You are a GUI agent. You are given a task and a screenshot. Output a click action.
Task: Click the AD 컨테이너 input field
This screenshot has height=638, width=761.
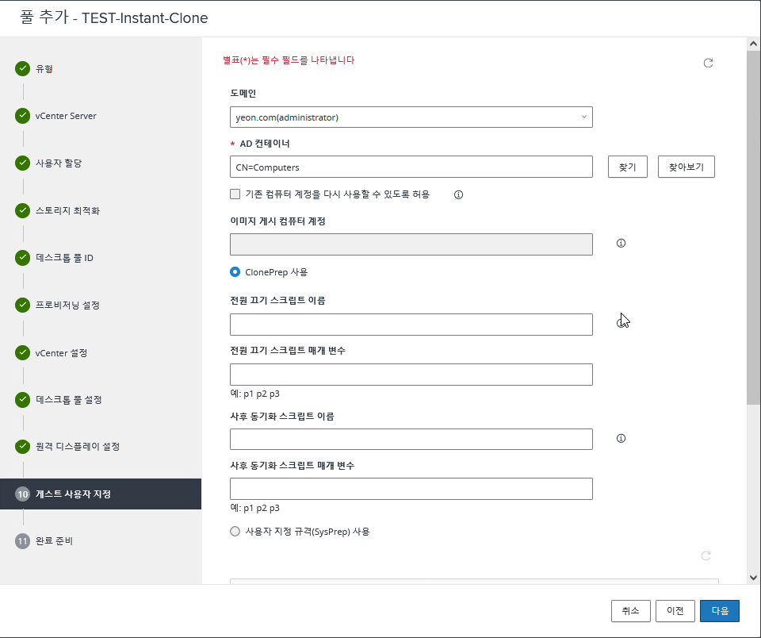point(411,167)
